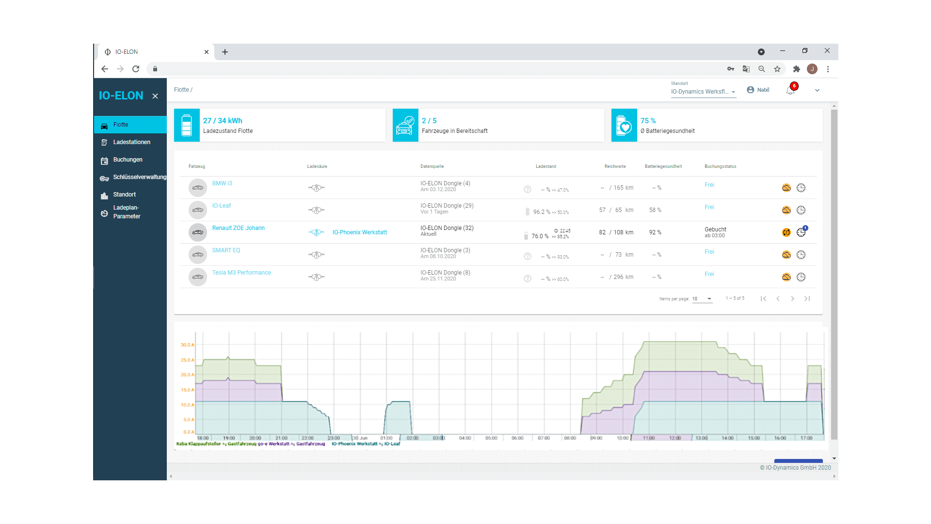Open the Standort location dropdown
The width and height of the screenshot is (931, 524).
click(703, 92)
